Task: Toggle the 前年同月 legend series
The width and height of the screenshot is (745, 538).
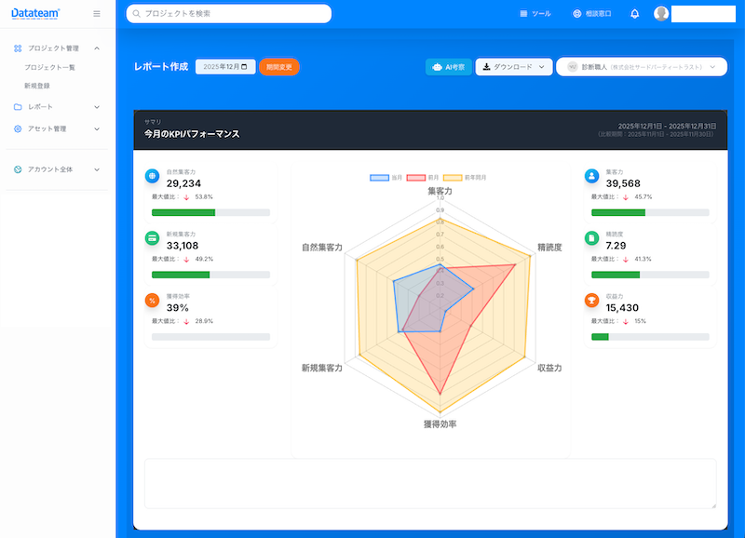Action: point(465,178)
